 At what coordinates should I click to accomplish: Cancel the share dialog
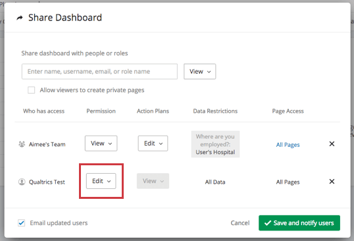[240, 223]
